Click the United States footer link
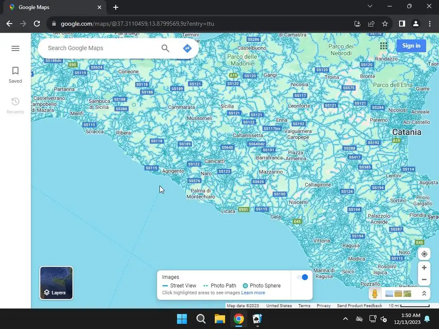This screenshot has width=439, height=329. (x=279, y=306)
